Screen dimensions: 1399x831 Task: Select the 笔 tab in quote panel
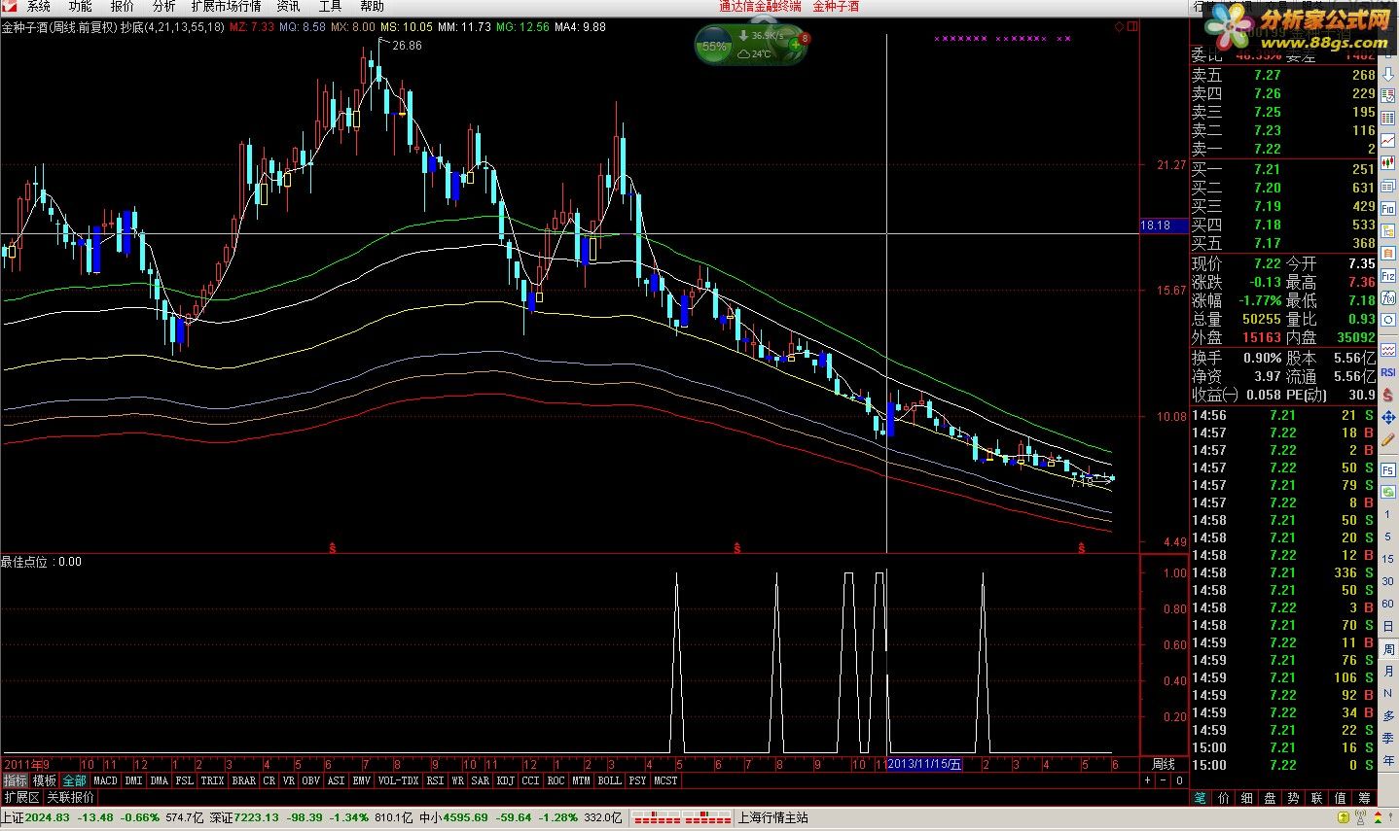(x=1201, y=798)
